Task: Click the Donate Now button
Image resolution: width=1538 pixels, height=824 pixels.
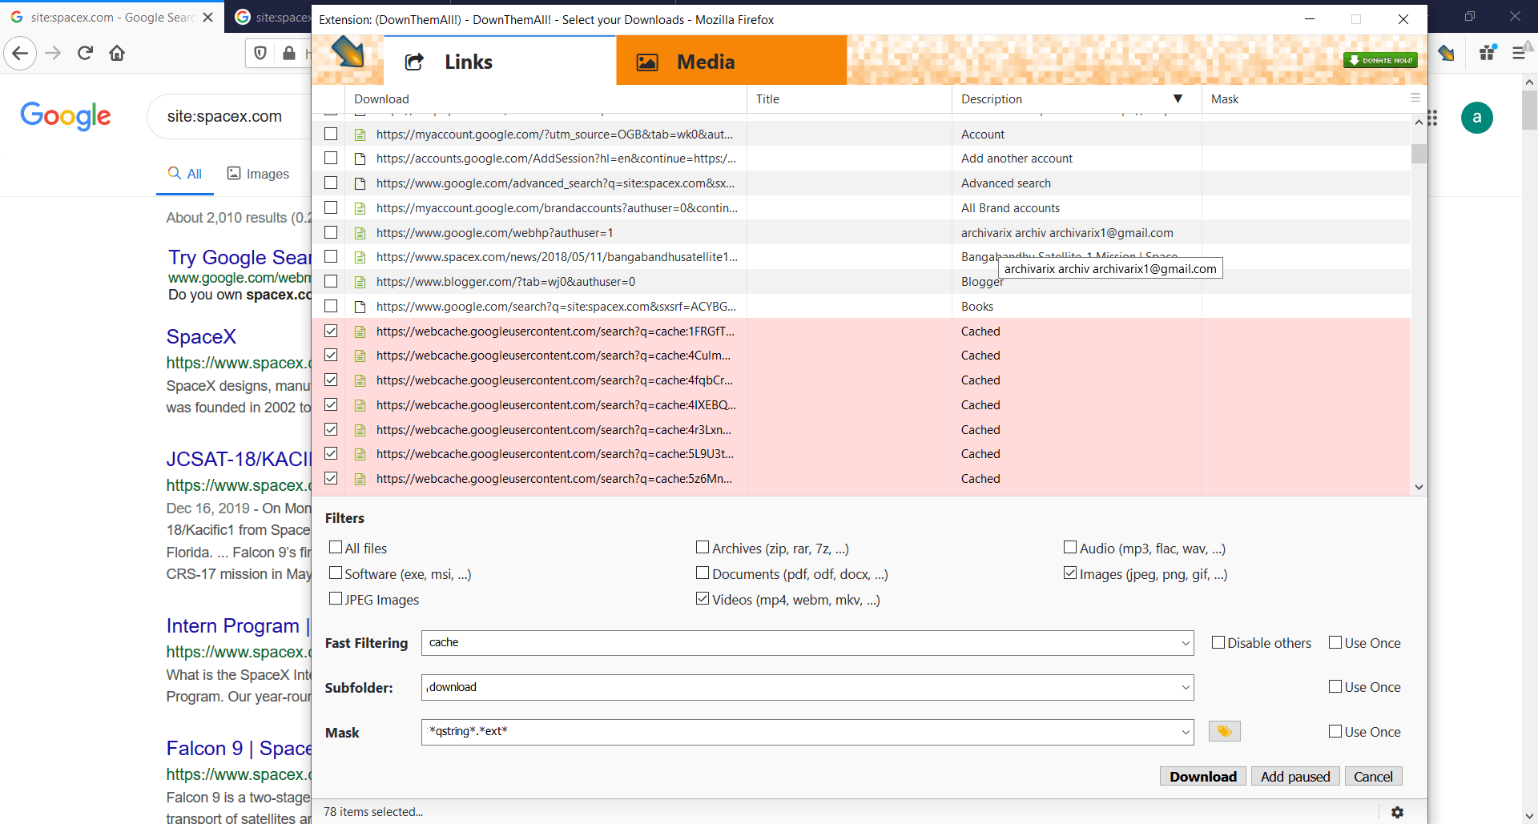Action: [1380, 60]
